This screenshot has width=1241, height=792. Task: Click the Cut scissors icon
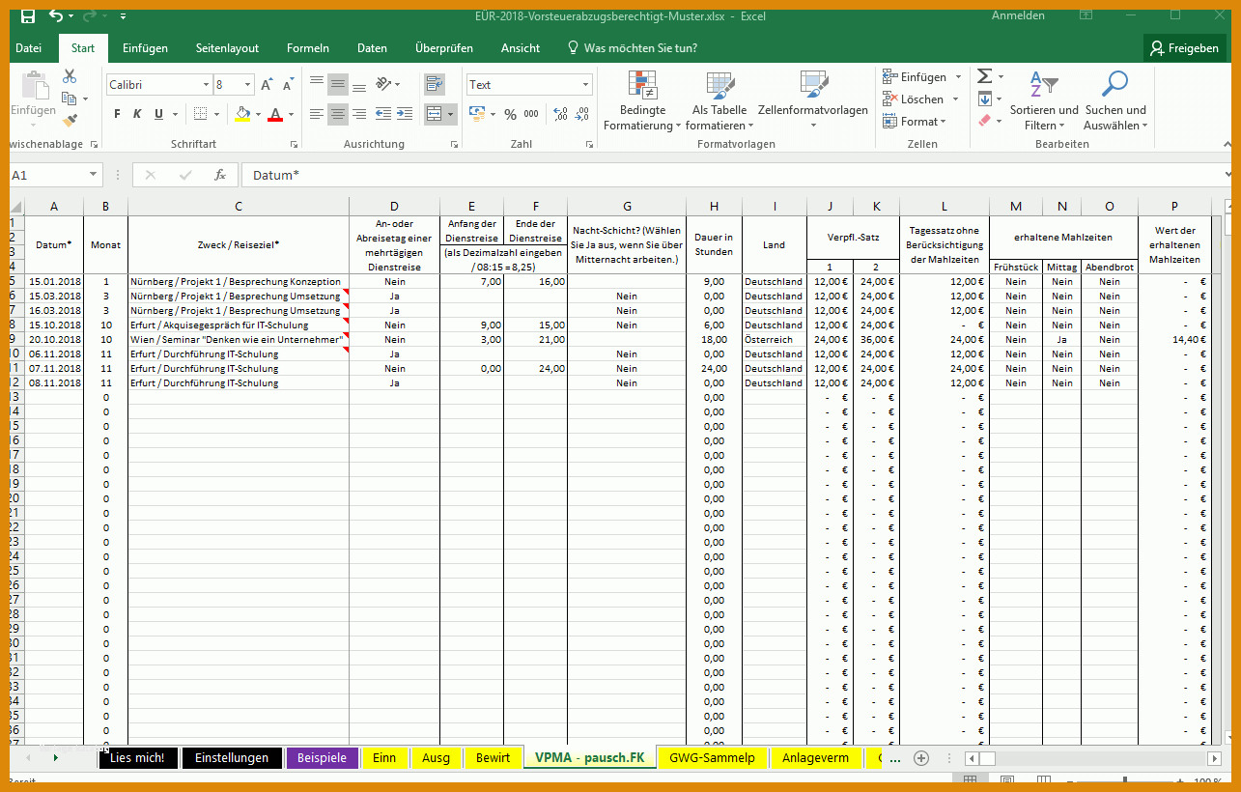click(x=70, y=76)
